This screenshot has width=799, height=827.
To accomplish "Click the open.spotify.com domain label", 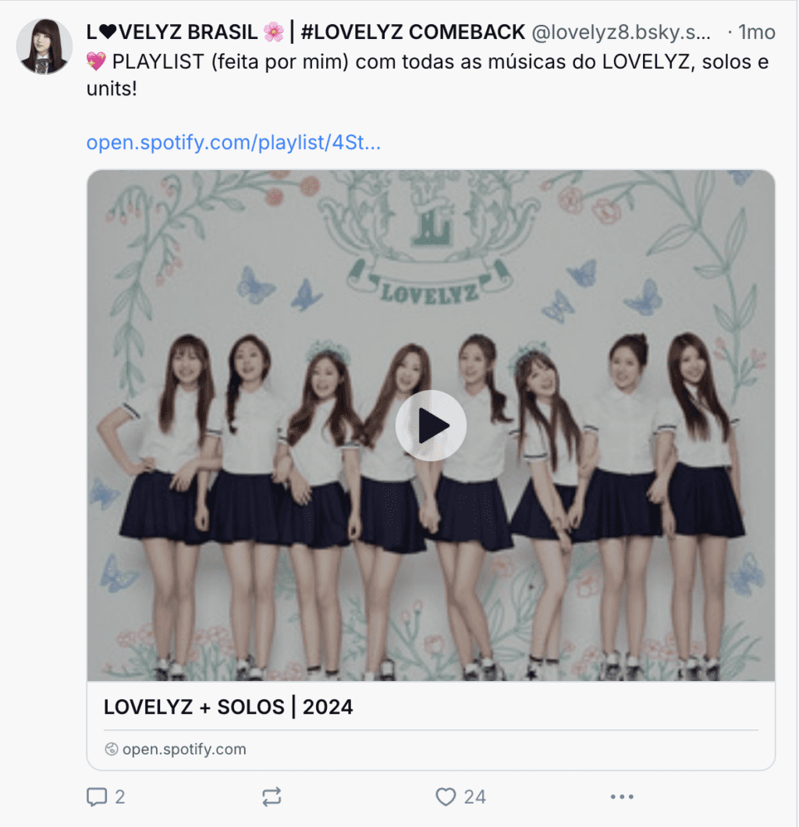I will pos(184,749).
